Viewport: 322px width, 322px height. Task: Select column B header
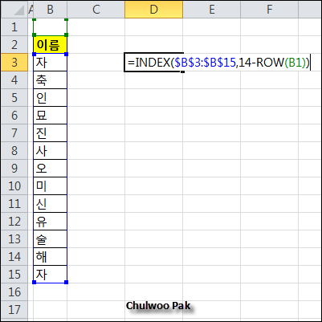pyautogui.click(x=50, y=10)
